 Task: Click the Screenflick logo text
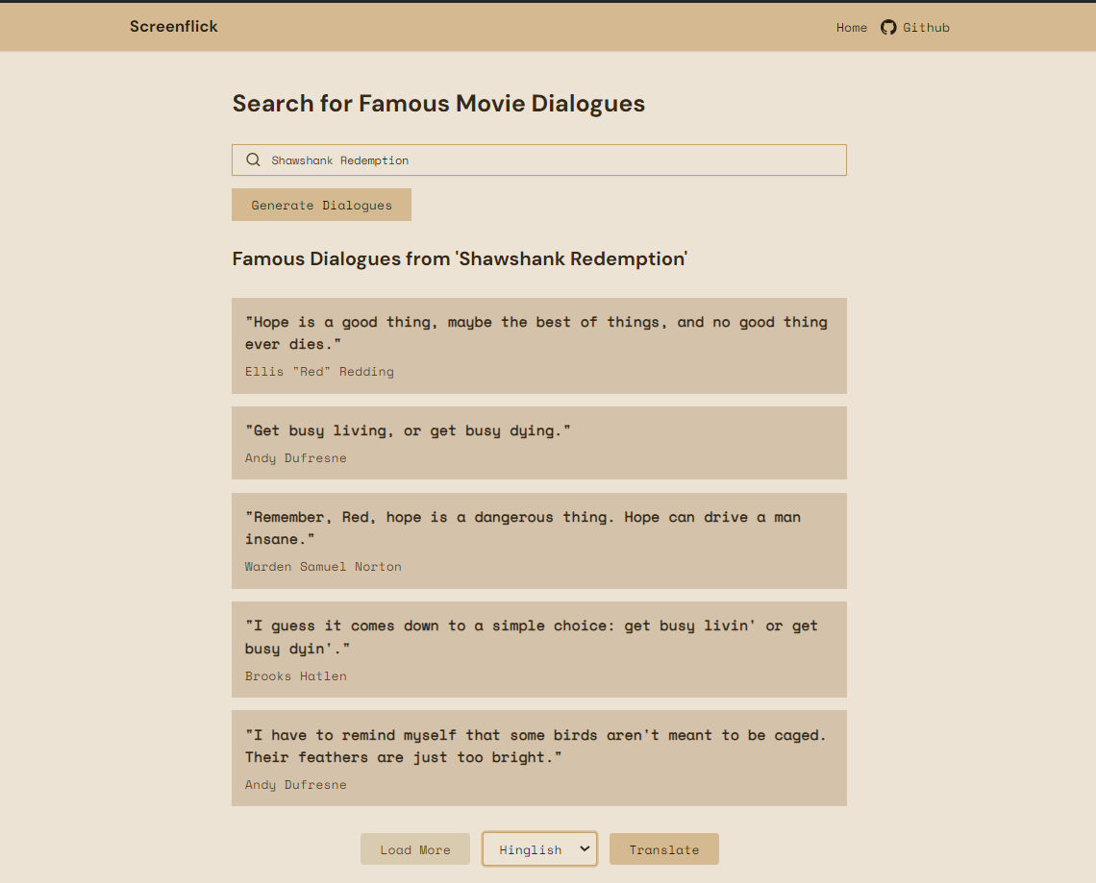pos(173,27)
